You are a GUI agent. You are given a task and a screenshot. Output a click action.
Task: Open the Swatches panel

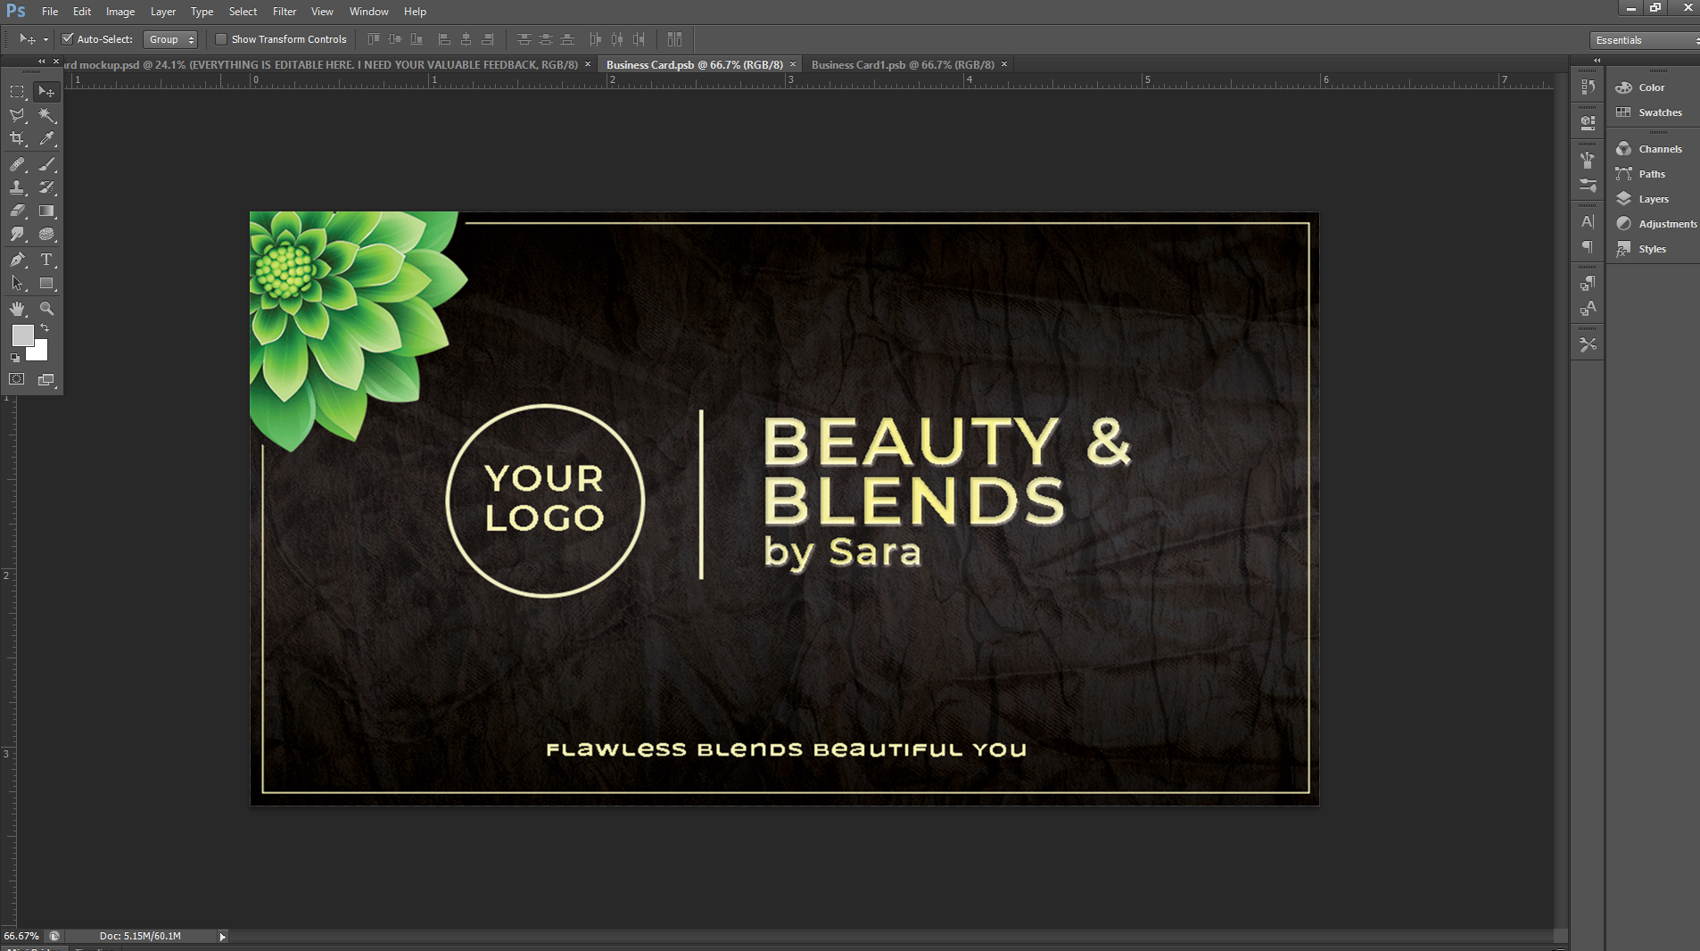click(1659, 112)
